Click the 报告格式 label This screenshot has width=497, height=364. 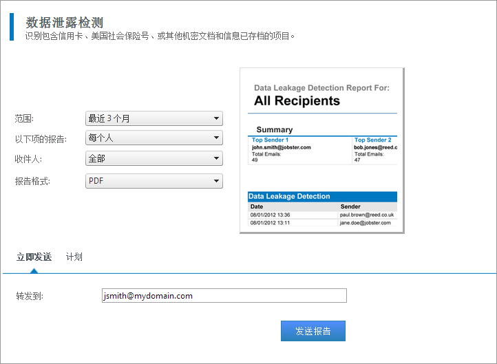coord(33,181)
